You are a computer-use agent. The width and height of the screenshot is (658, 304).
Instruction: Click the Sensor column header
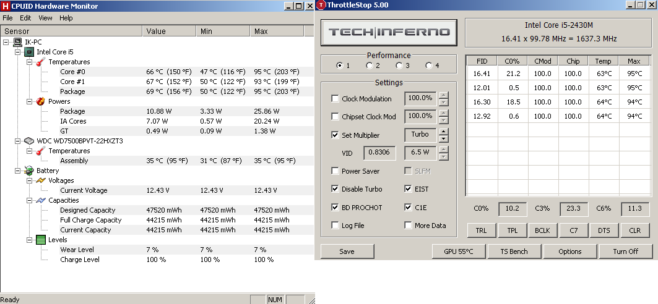71,31
